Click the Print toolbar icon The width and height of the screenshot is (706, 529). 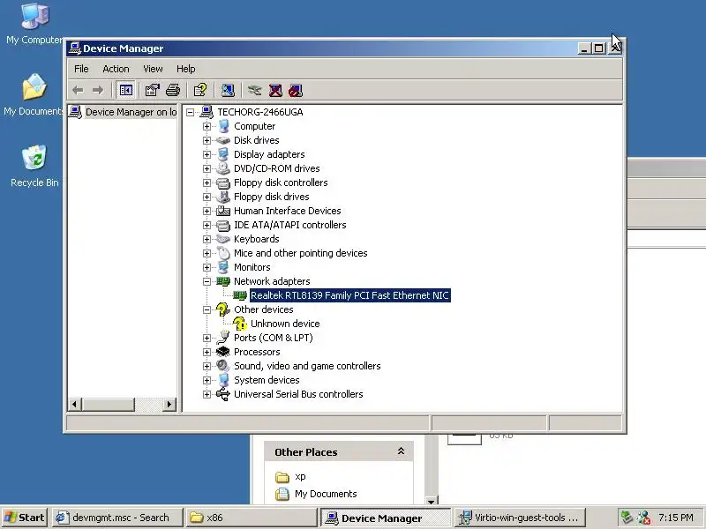coord(173,91)
